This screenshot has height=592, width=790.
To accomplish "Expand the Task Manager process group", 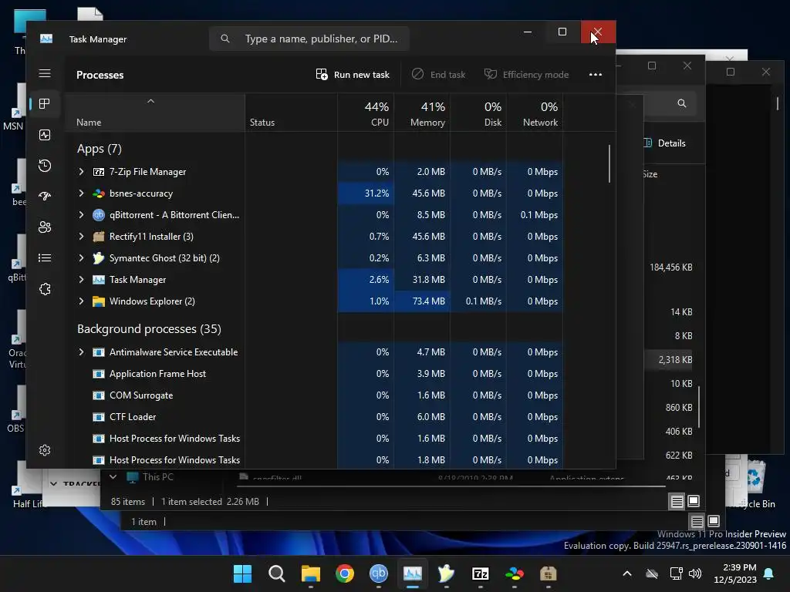I will (x=81, y=280).
